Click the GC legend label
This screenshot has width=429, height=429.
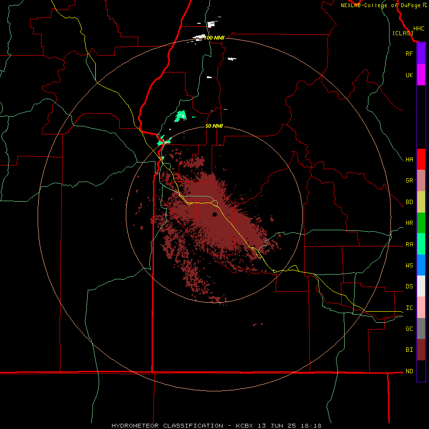click(x=409, y=328)
